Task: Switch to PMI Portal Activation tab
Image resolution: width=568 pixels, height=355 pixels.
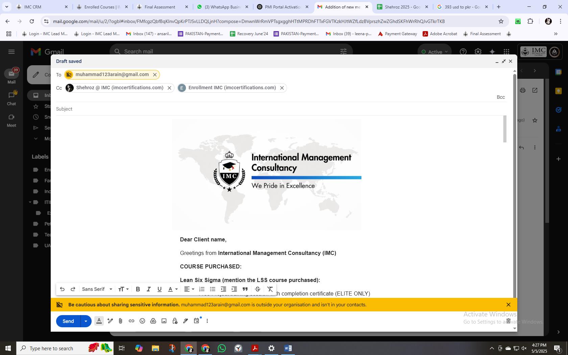Action: point(283,7)
